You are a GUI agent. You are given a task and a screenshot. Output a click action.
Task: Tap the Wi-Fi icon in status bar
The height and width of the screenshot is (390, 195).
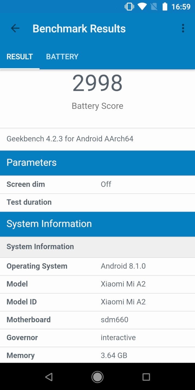142,6
